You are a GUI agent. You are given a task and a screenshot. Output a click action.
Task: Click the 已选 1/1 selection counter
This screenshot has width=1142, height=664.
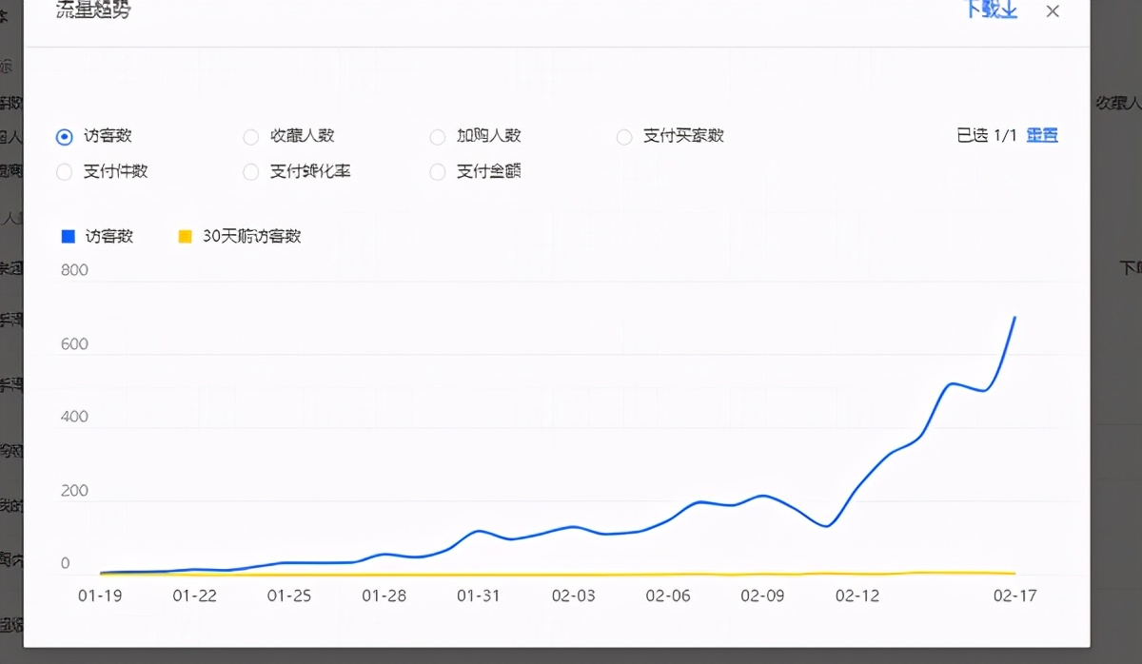987,136
